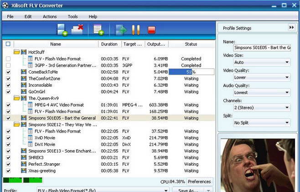
Task: Click the Add Profile toolbar icon
Action: coord(98,30)
